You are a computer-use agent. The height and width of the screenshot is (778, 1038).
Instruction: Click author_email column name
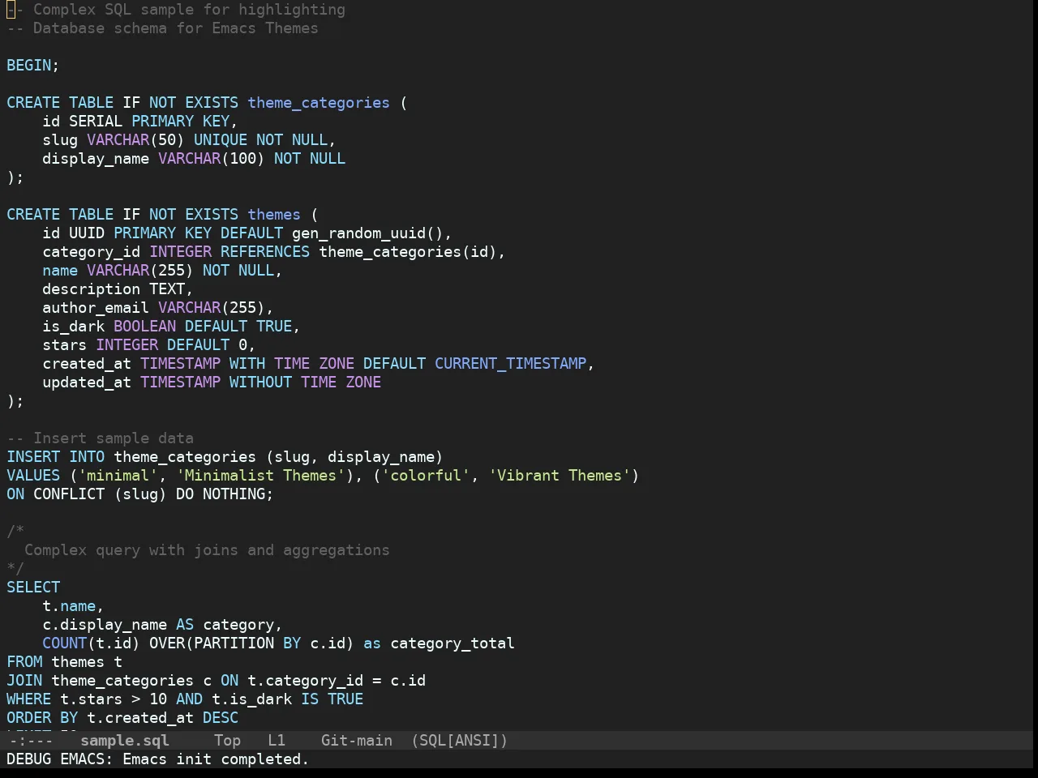pyautogui.click(x=96, y=308)
